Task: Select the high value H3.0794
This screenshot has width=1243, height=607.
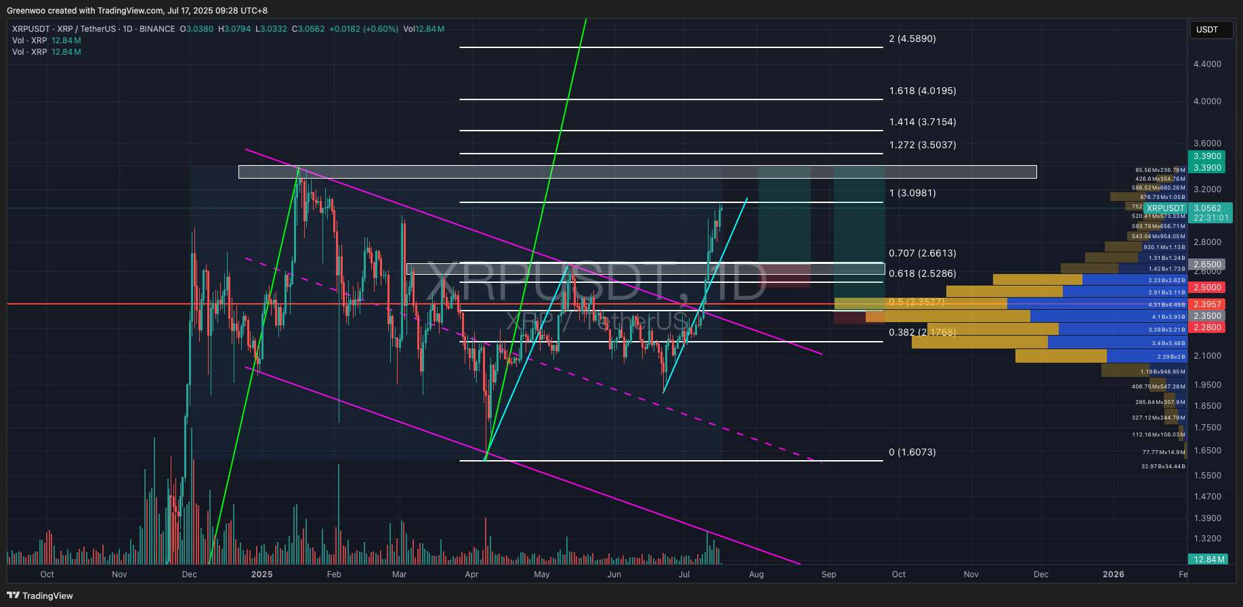Action: coord(234,29)
